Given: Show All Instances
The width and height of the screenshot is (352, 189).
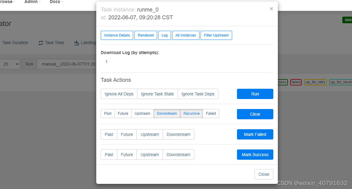Looking at the screenshot, I should coord(186,35).
